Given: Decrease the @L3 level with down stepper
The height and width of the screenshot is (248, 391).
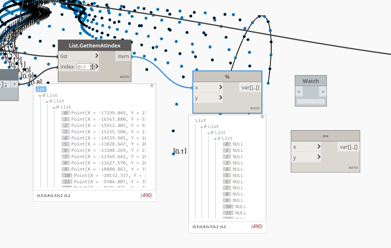Looking at the screenshot, I should tap(92, 68).
